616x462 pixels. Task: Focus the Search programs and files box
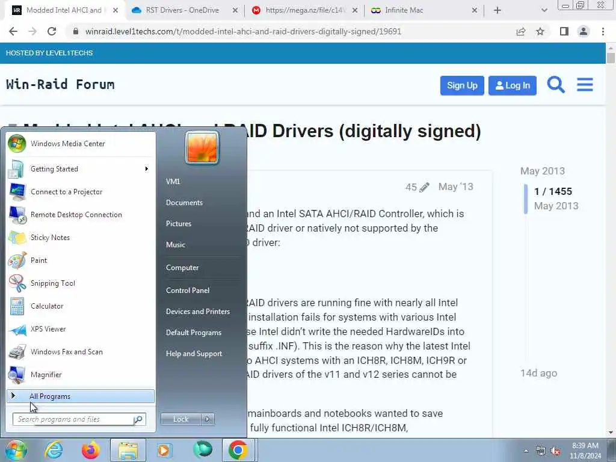74,419
